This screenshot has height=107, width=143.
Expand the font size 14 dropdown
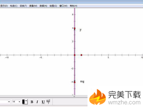19,102
